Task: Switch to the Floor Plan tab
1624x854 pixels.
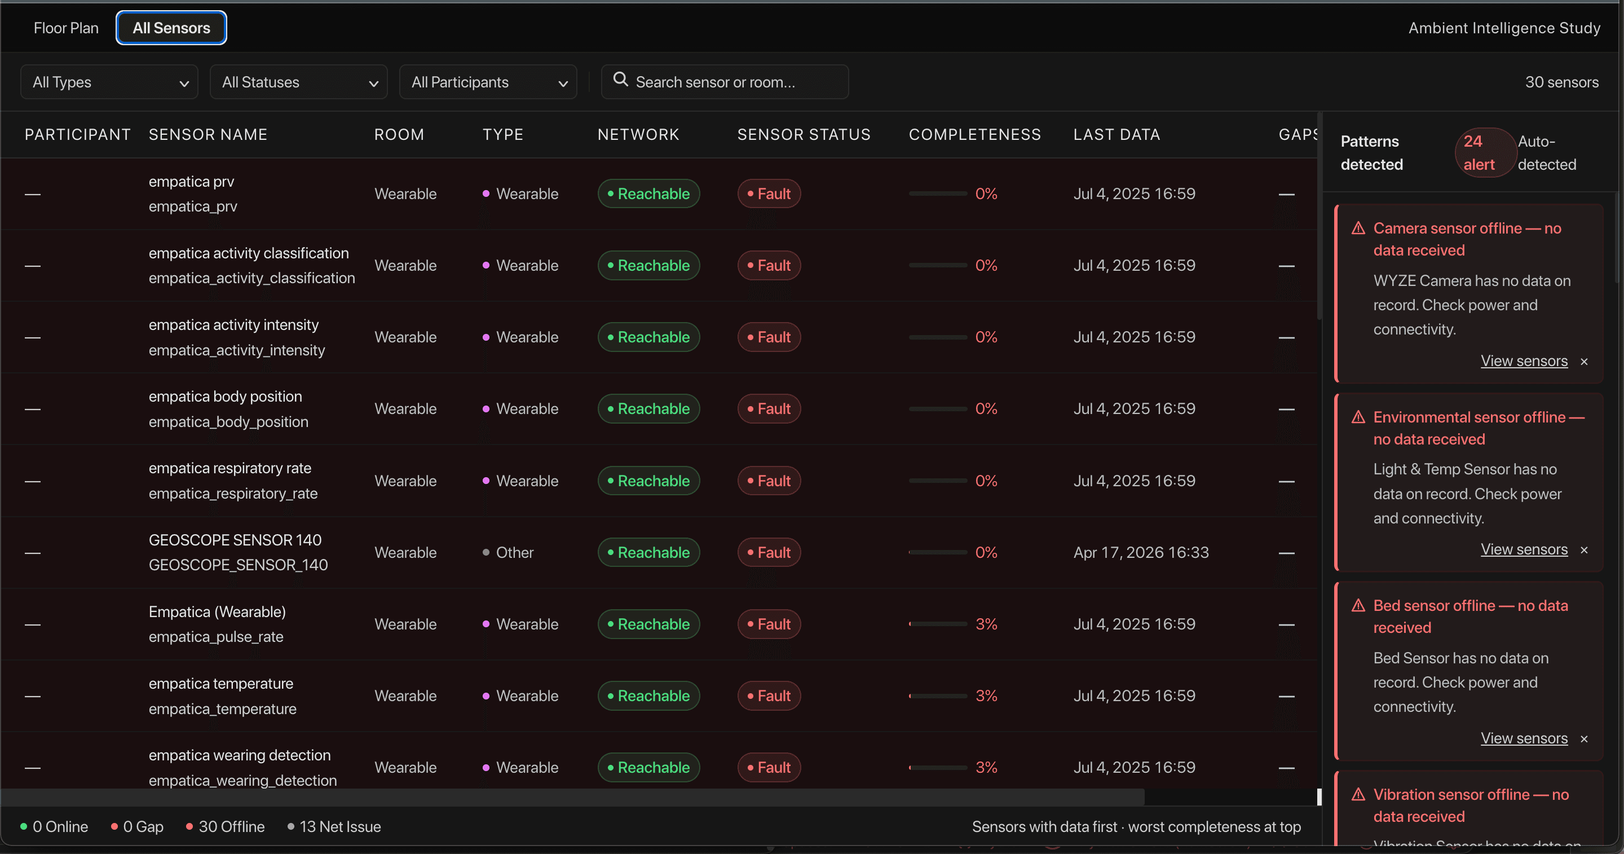Action: (66, 28)
